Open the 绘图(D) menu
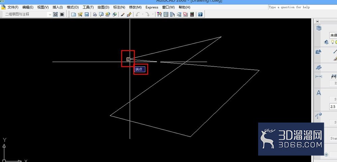The image size is (337, 162). pos(103,7)
